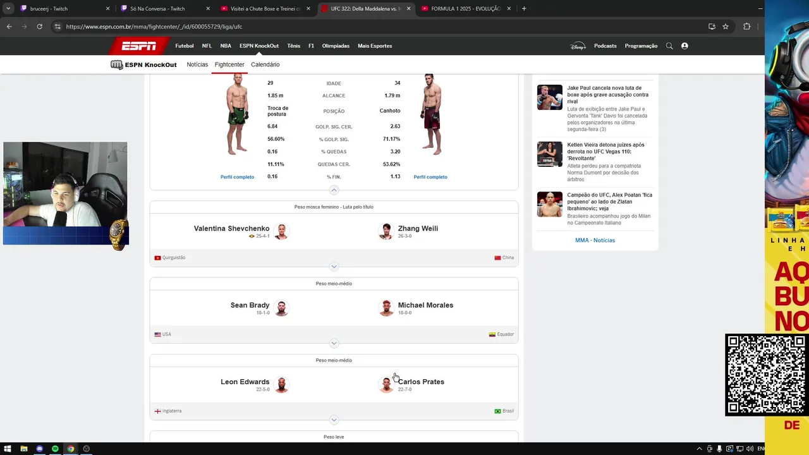Click Zhang Weili's headshot
809x455 pixels.
(386, 231)
